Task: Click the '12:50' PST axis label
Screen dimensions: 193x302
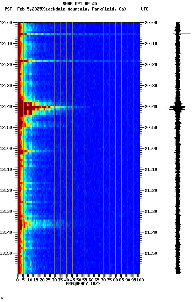Action: [6, 128]
